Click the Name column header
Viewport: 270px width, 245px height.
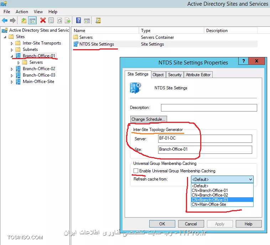pyautogui.click(x=105, y=31)
